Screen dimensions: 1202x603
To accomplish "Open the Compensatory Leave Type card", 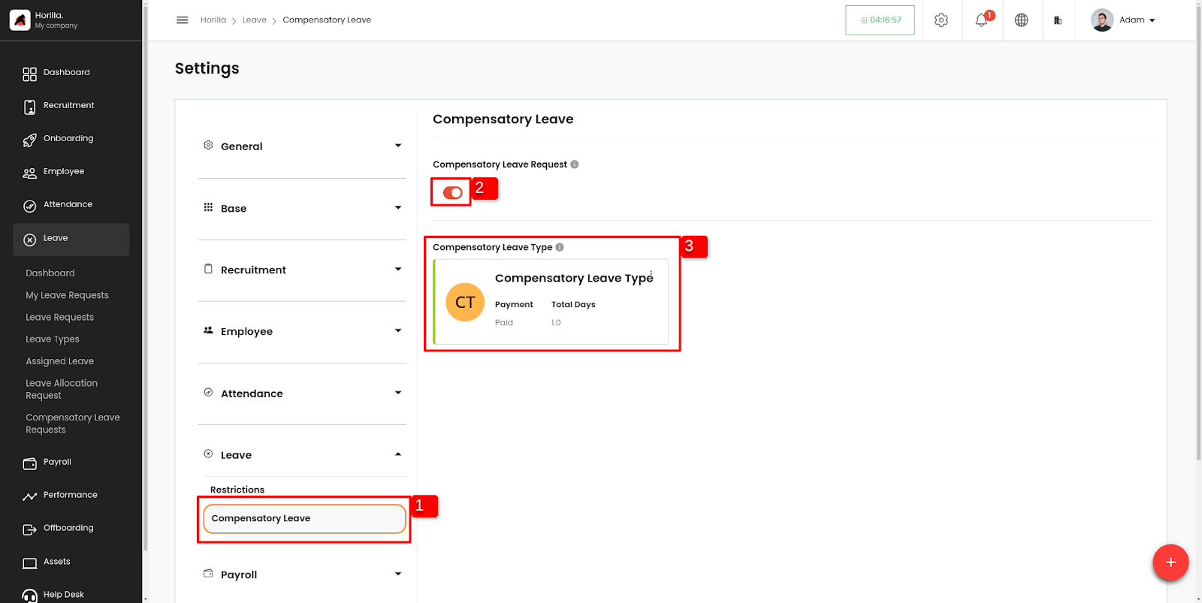I will pos(551,302).
